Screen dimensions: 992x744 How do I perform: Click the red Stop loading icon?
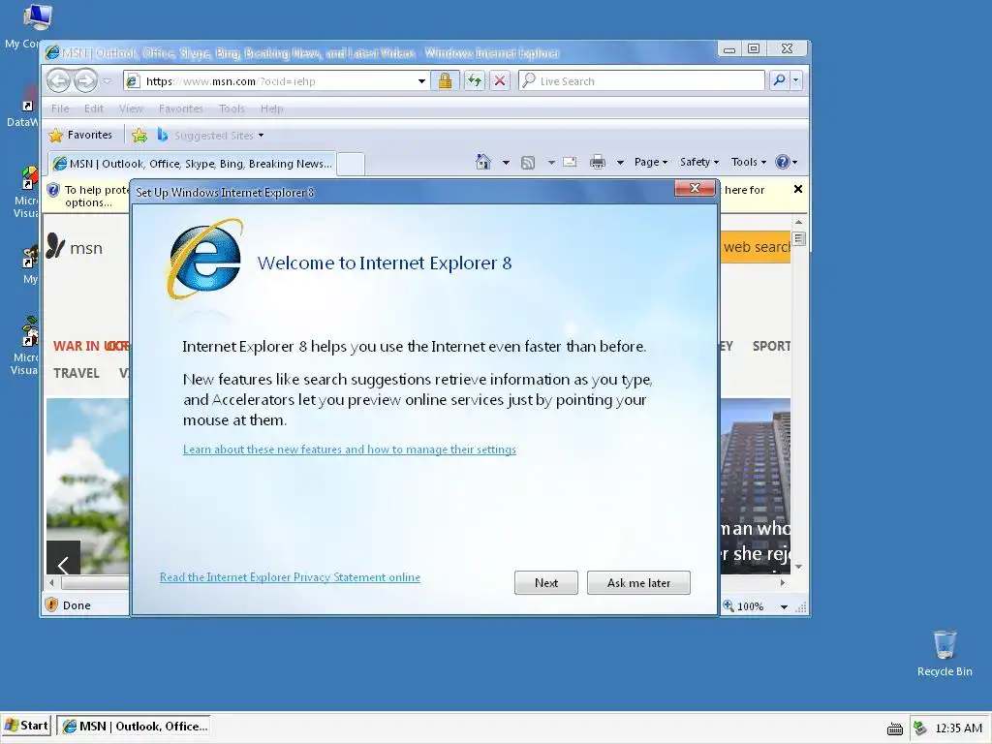pos(500,80)
